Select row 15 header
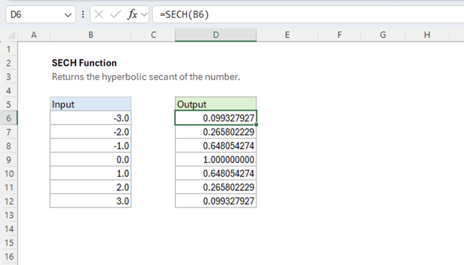Image resolution: width=464 pixels, height=265 pixels. pyautogui.click(x=9, y=243)
